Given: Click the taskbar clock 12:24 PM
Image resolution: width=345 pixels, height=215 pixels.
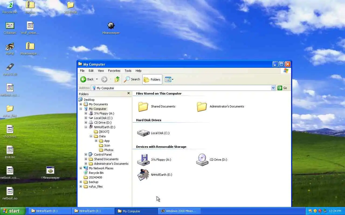Looking at the screenshot, I should pos(335,211).
